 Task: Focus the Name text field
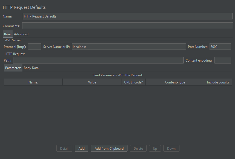point(127,16)
